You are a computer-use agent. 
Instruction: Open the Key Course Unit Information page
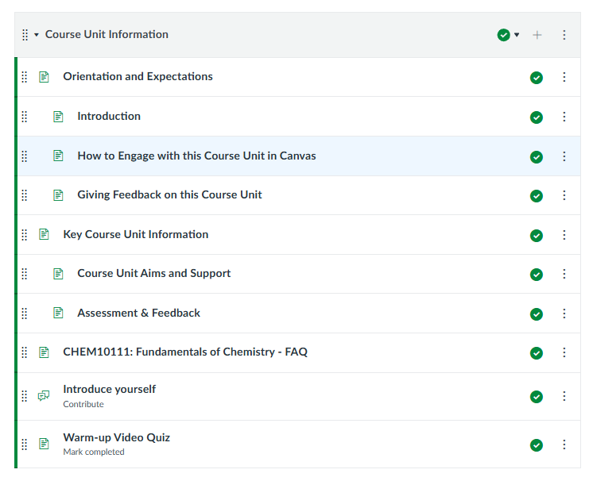pyautogui.click(x=136, y=234)
